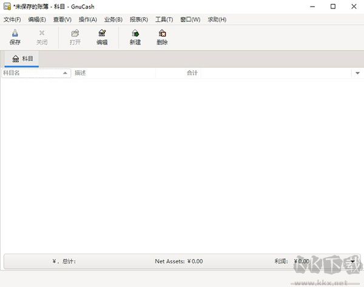Image resolution: width=364 pixels, height=287 pixels.
Task: Minimize the GnuCash window
Action: click(x=312, y=7)
